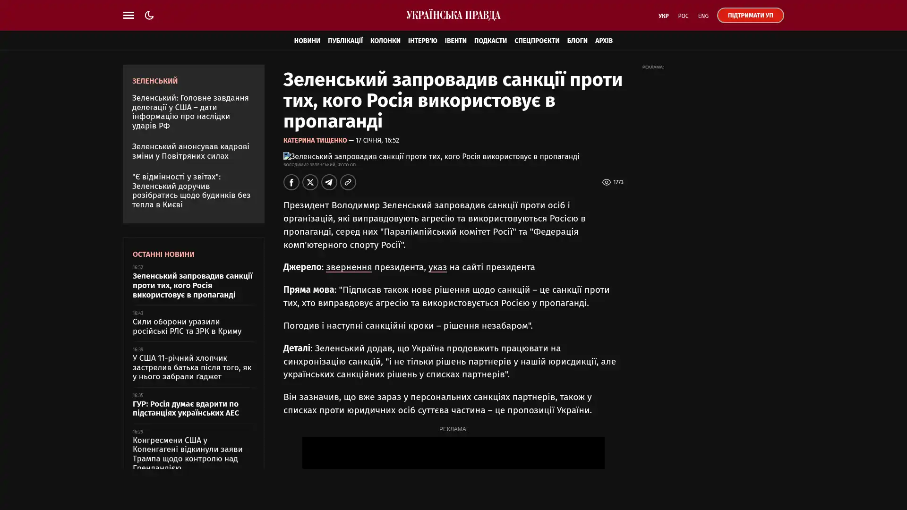
Task: Click the views eye icon
Action: pyautogui.click(x=606, y=182)
